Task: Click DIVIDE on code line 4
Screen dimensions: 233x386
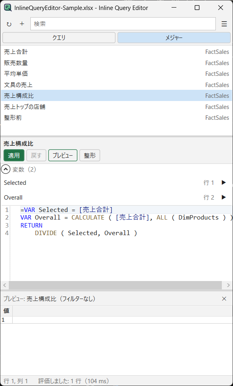Action: pyautogui.click(x=46, y=233)
